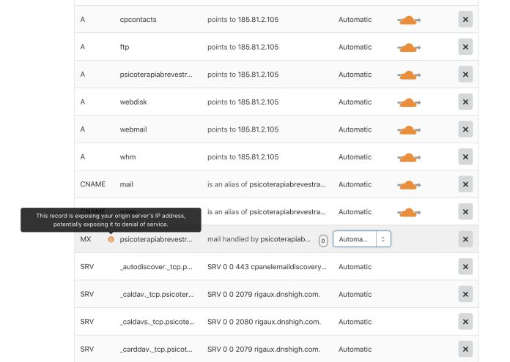The width and height of the screenshot is (510, 362).
Task: Edit the Automatic TTL for whm
Action: tap(355, 157)
